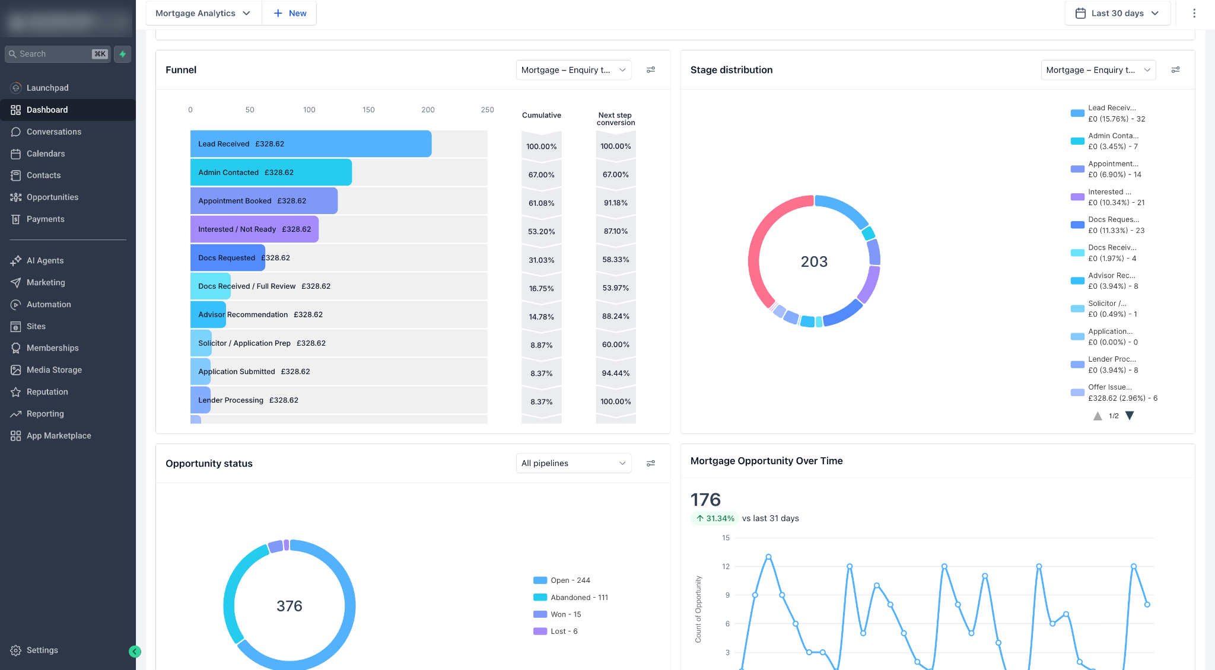Click the green lightning quick actions icon
The width and height of the screenshot is (1215, 670).
(123, 54)
